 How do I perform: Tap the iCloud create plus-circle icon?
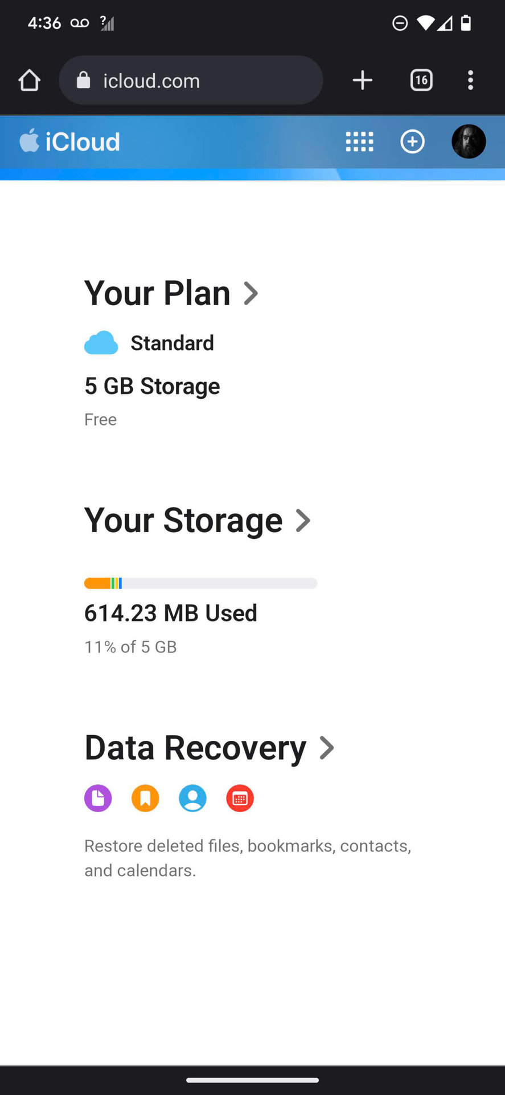pos(412,141)
